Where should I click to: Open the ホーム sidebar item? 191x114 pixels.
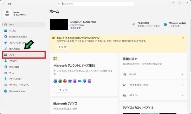(x=24, y=25)
